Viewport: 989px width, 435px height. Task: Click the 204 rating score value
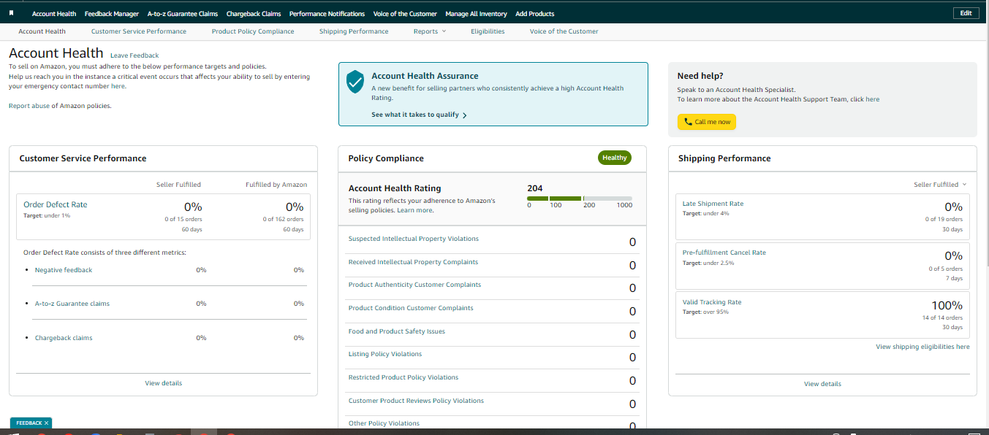(x=535, y=188)
